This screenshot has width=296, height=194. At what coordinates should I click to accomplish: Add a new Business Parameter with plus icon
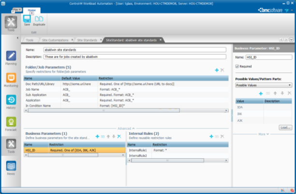97,136
